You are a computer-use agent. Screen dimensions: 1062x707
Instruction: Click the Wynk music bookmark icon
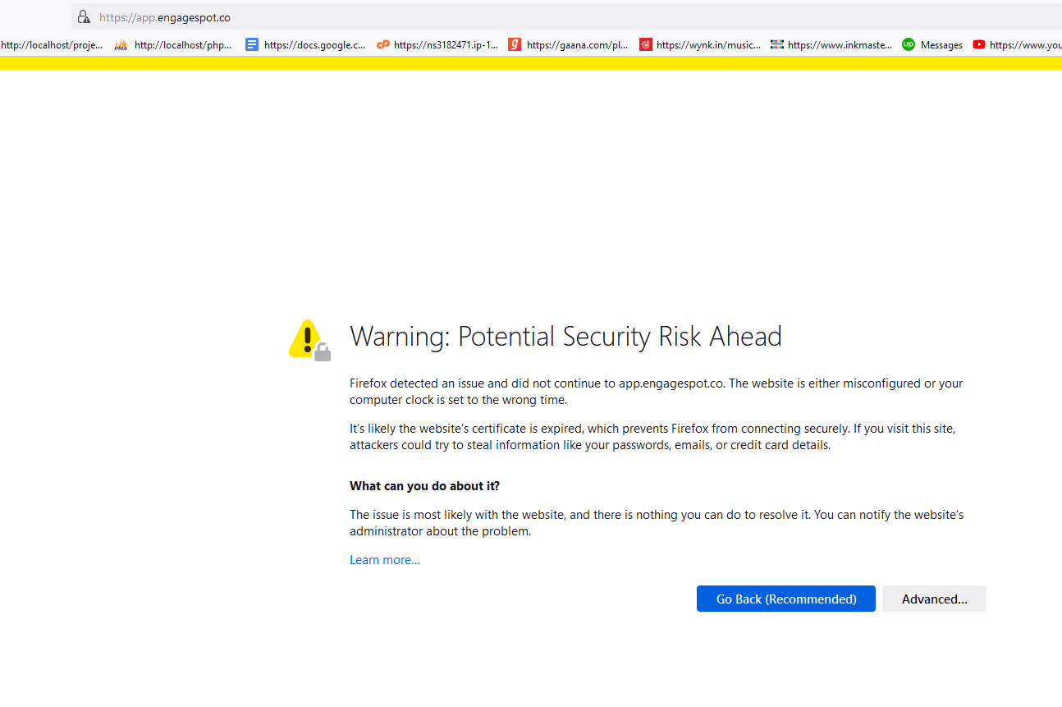pos(646,45)
